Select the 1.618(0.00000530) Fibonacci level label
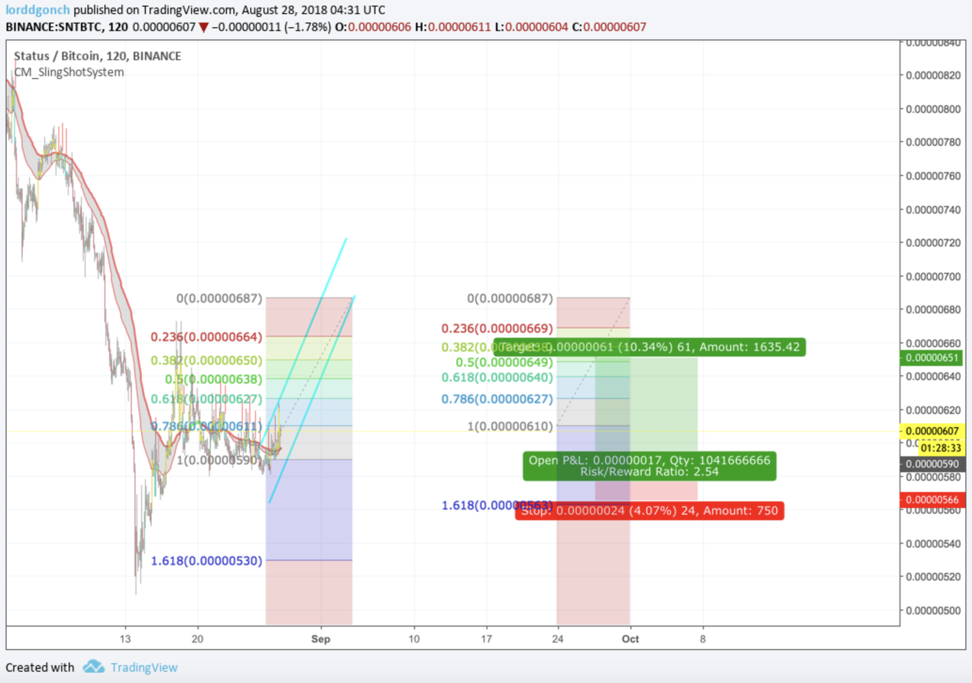The image size is (972, 683). pos(206,561)
